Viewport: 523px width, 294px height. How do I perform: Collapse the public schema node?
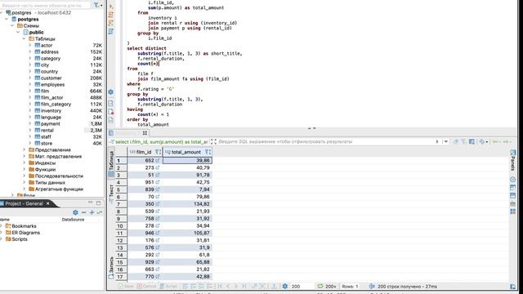(18, 33)
